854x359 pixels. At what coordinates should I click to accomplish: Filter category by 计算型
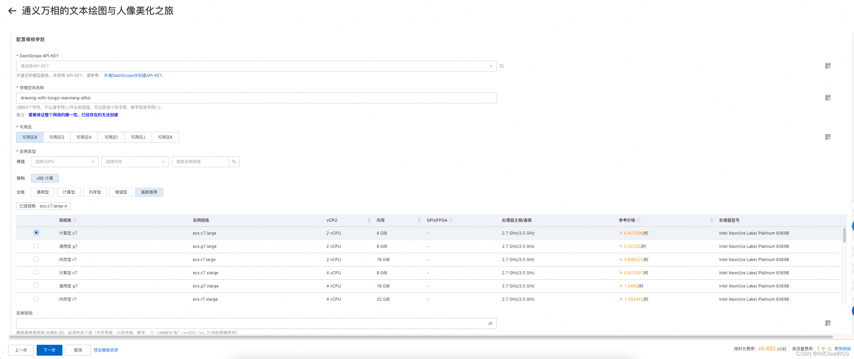pos(69,192)
